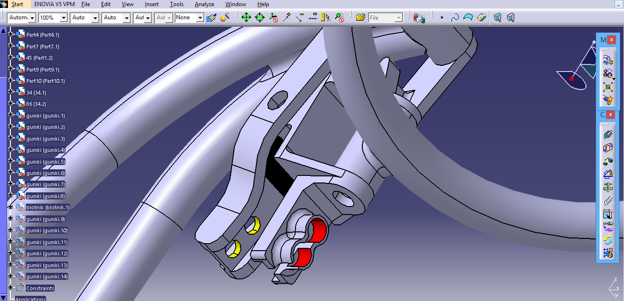This screenshot has width=624, height=301.
Task: Click the yellow ruler icon in toolbar
Action: point(326,17)
